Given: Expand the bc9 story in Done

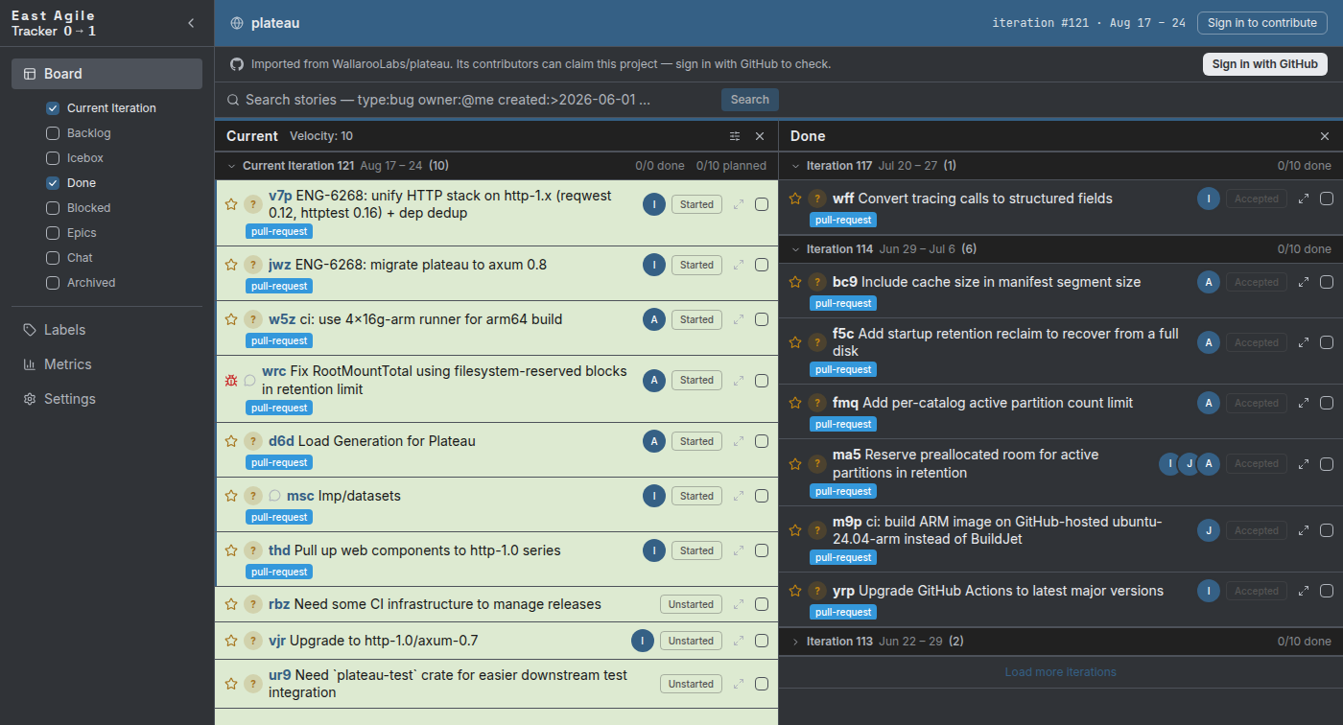Looking at the screenshot, I should tap(1304, 282).
